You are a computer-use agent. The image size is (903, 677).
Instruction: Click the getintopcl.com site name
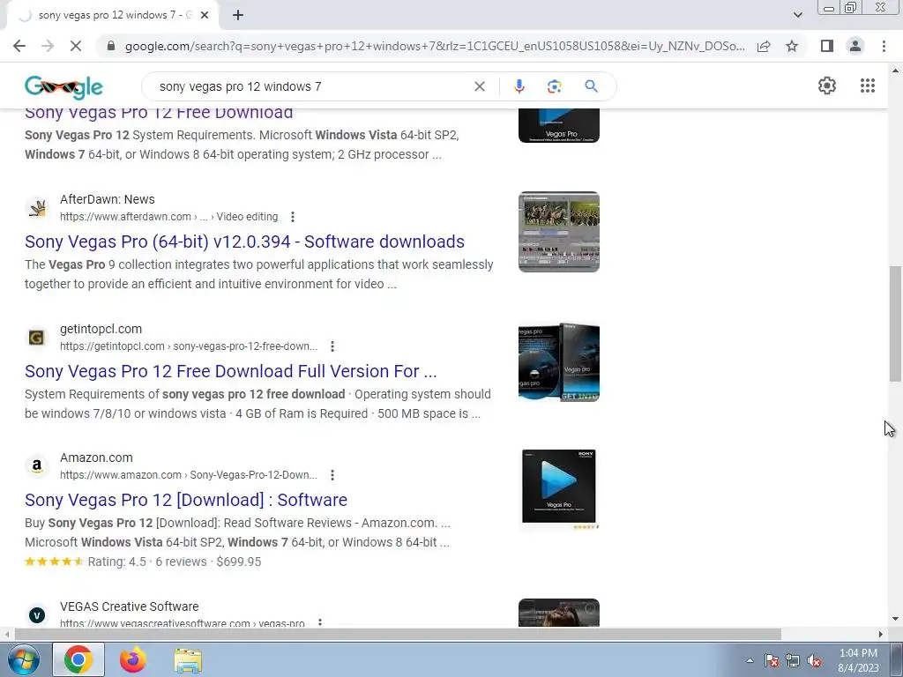pyautogui.click(x=101, y=329)
